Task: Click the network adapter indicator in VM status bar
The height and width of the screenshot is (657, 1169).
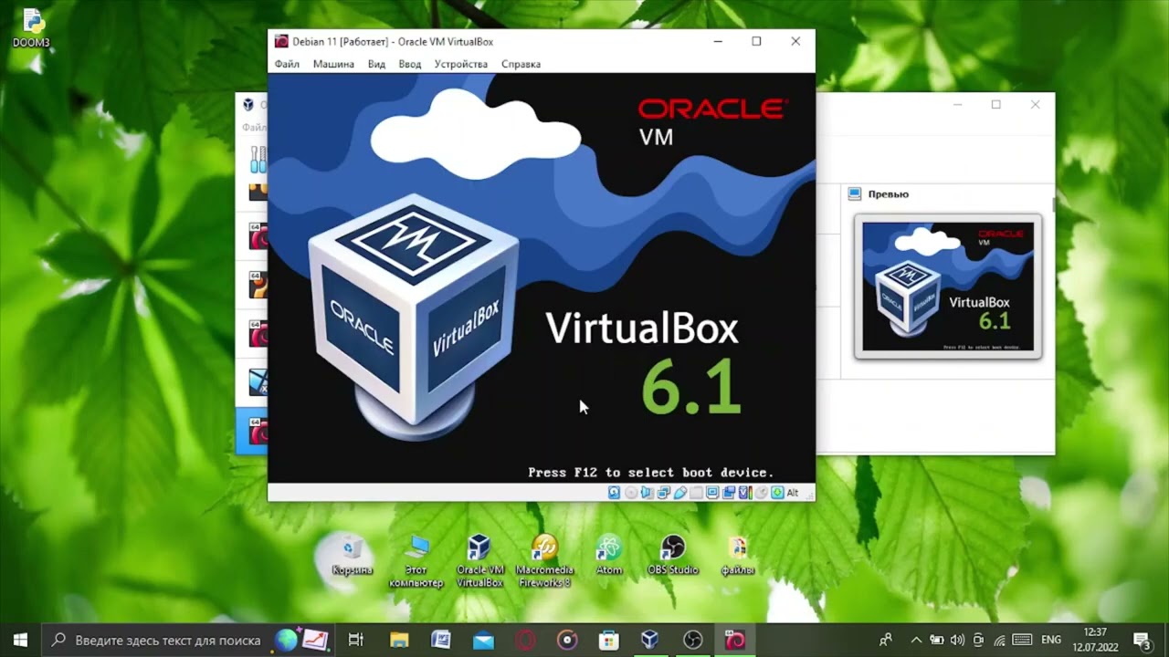Action: (664, 493)
